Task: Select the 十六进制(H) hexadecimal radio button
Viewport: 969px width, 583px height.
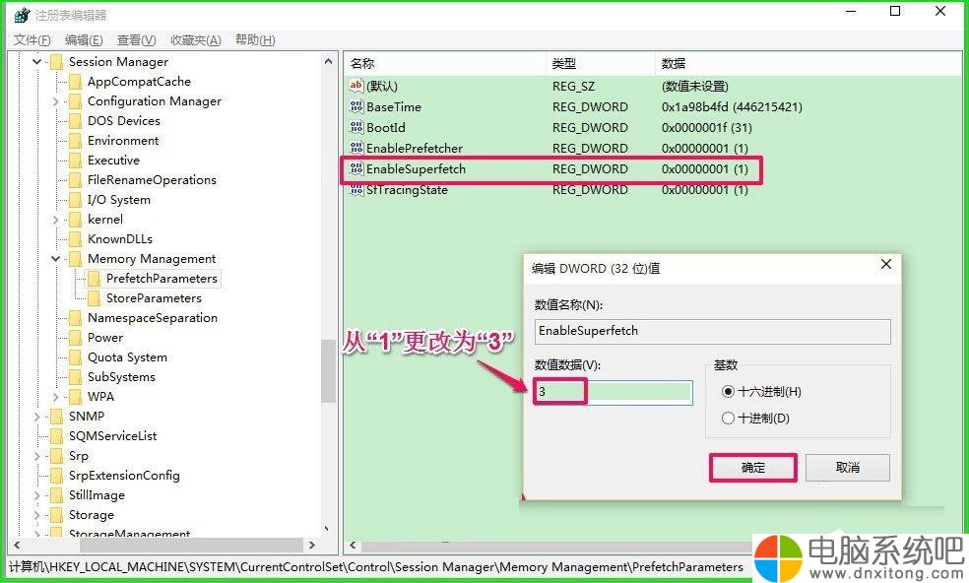Action: pyautogui.click(x=728, y=391)
